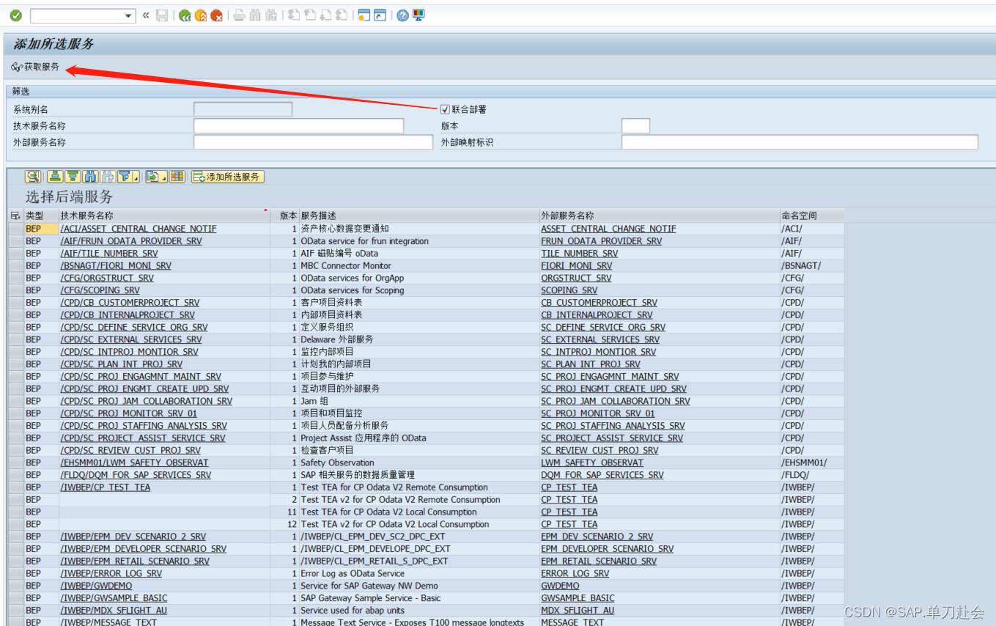Select the row for /BSNAGT/FIORI_MONI_SRV
Viewport: 996px width, 626px height.
point(15,265)
